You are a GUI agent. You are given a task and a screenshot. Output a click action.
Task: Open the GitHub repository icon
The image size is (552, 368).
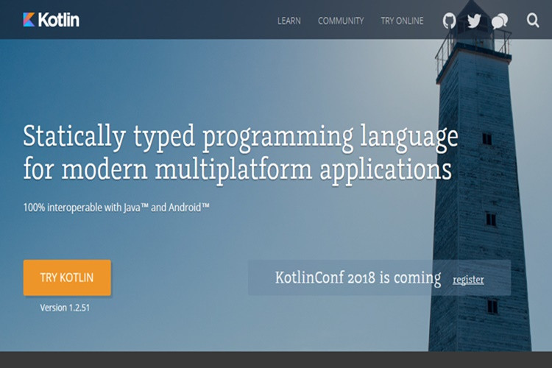click(x=449, y=21)
